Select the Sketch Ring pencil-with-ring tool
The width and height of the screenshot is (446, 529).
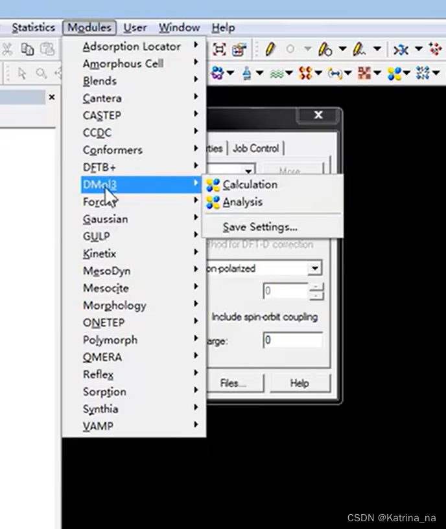pos(325,49)
